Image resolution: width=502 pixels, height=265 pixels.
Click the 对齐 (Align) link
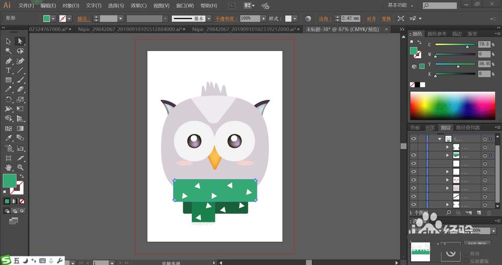[371, 19]
